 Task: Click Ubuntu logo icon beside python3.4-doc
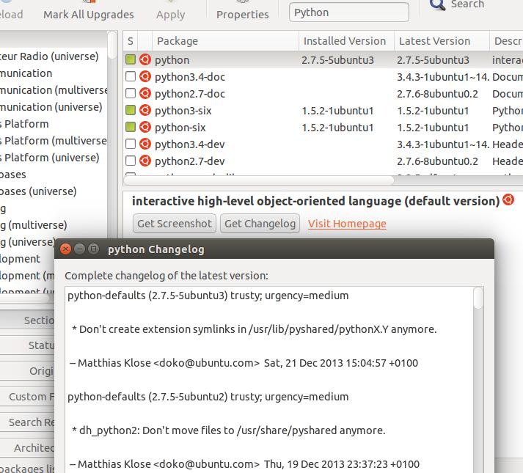[x=145, y=77]
